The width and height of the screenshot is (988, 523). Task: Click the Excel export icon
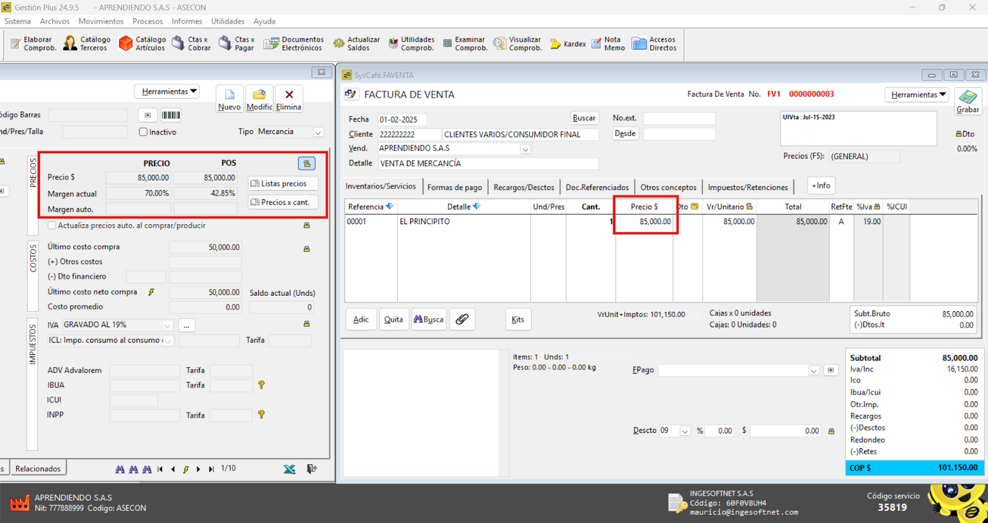click(x=290, y=469)
